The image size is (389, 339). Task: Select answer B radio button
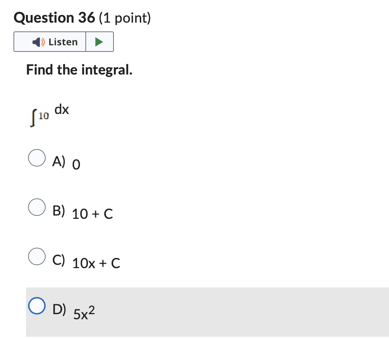pos(36,207)
